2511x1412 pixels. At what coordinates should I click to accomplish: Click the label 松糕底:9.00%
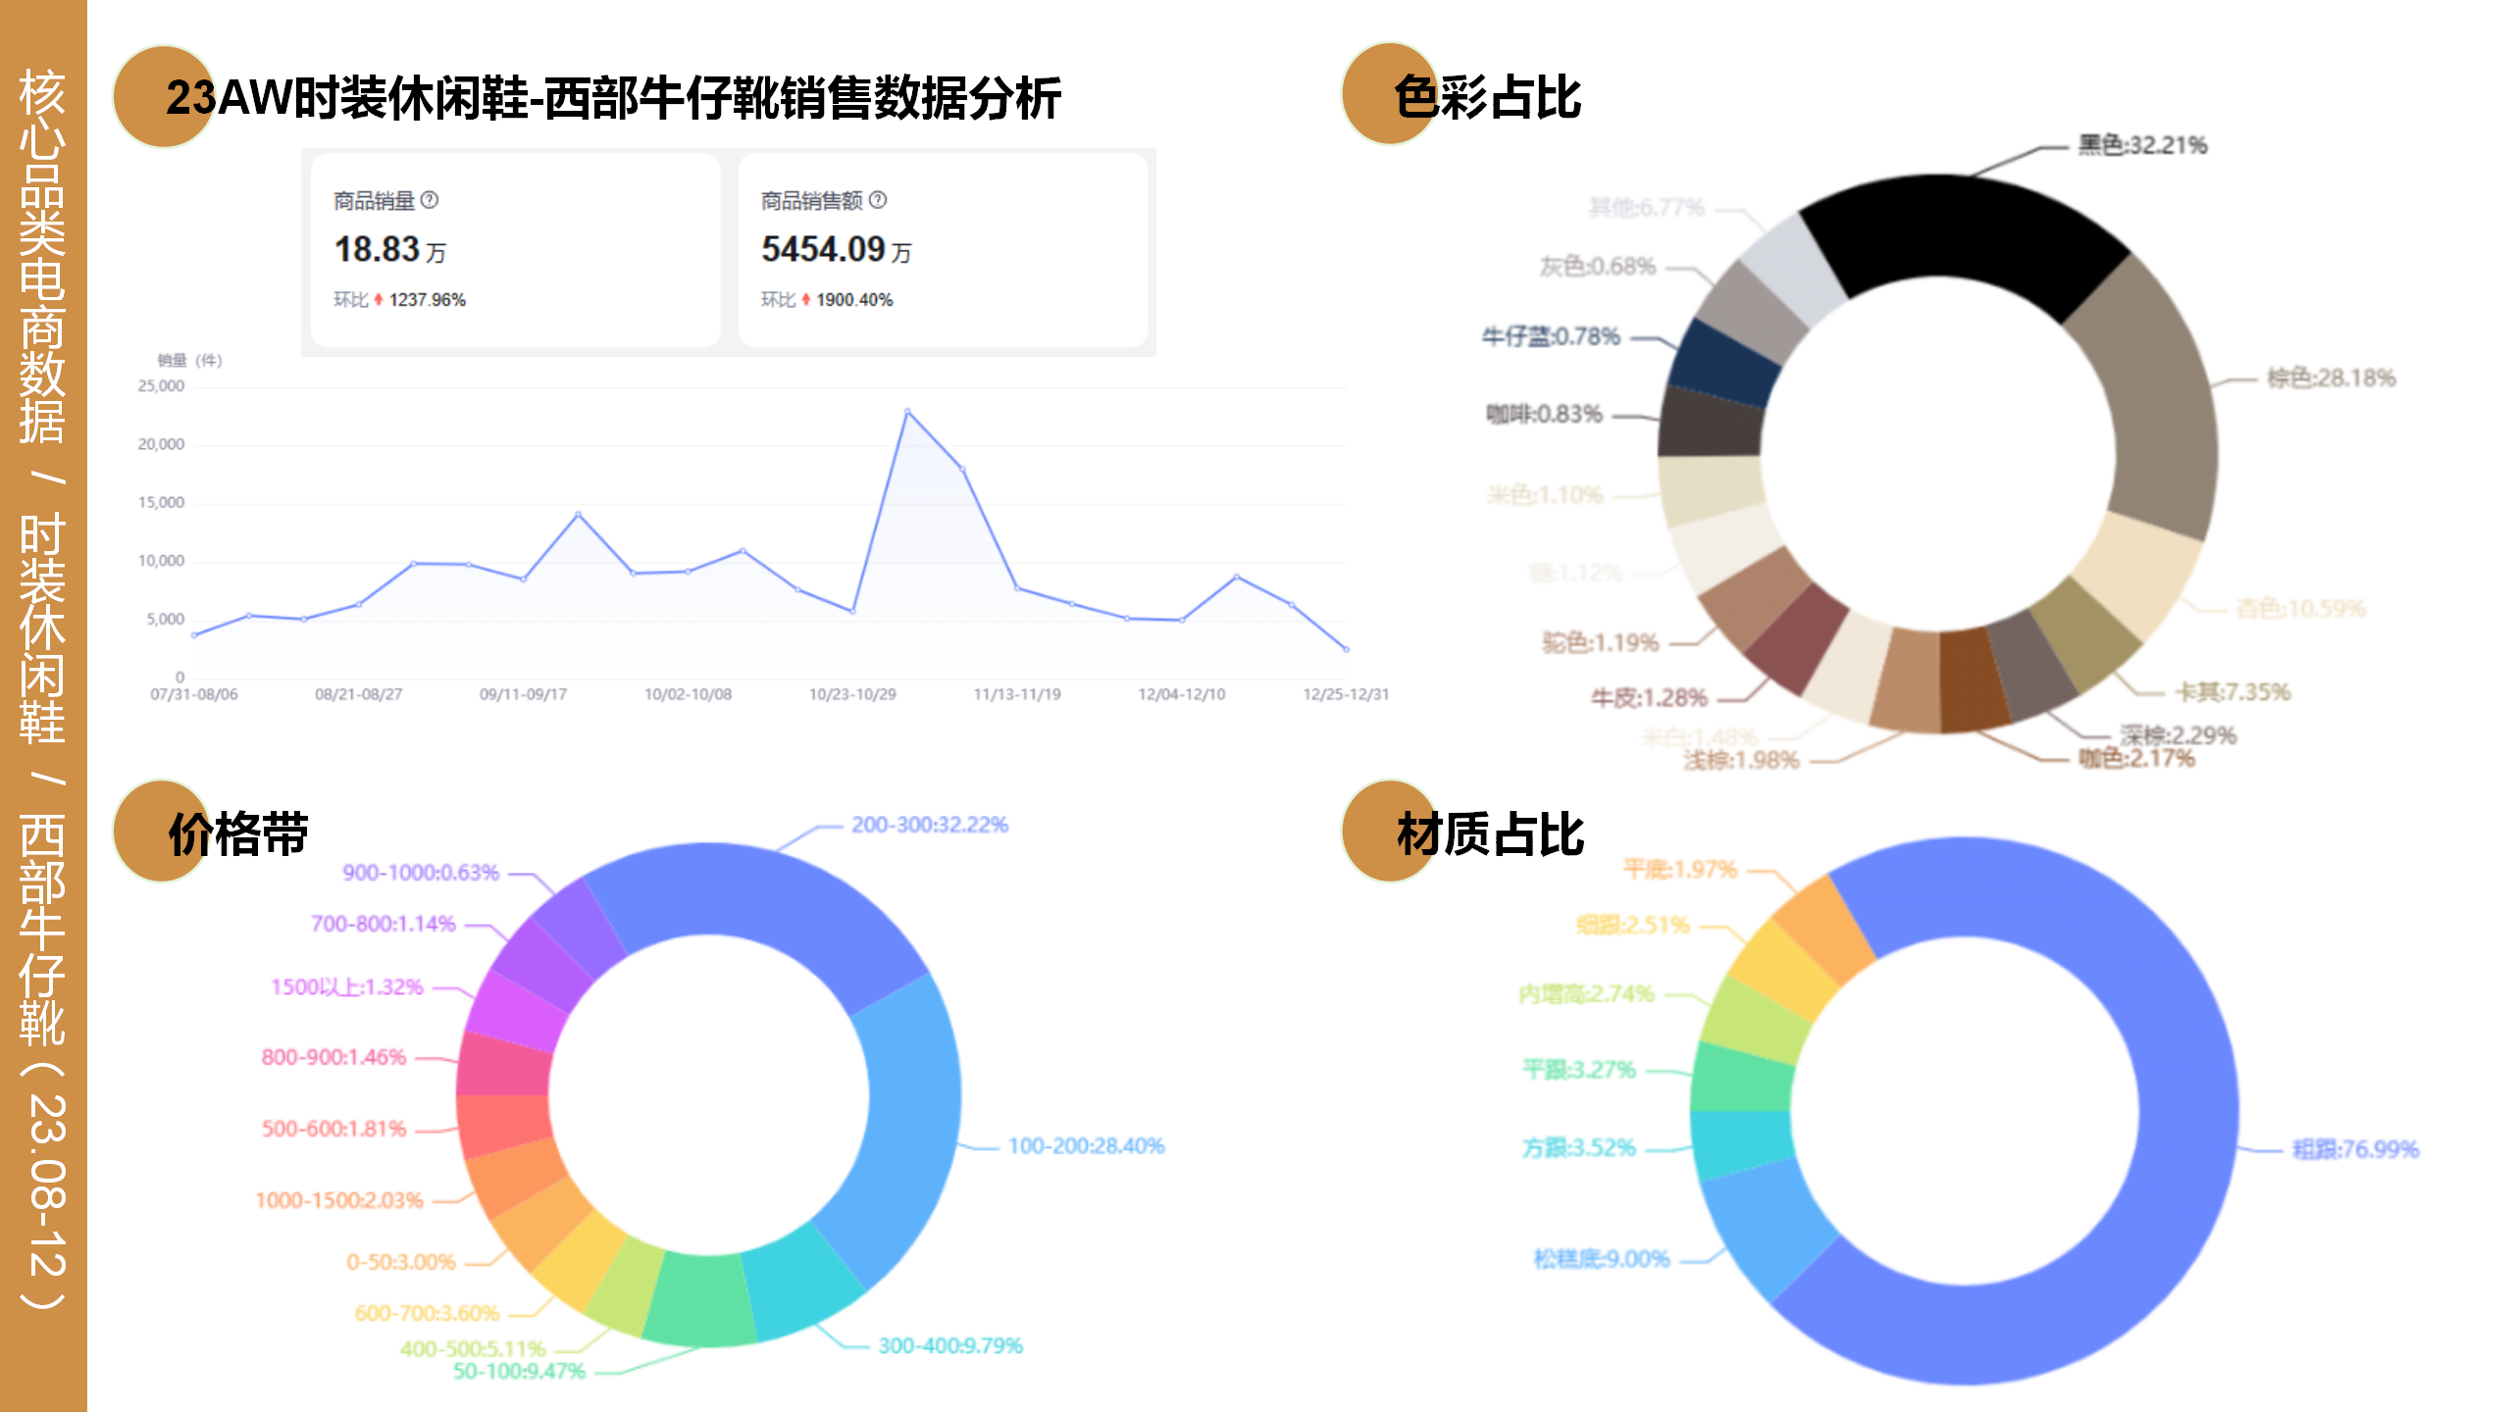[x=1601, y=1259]
